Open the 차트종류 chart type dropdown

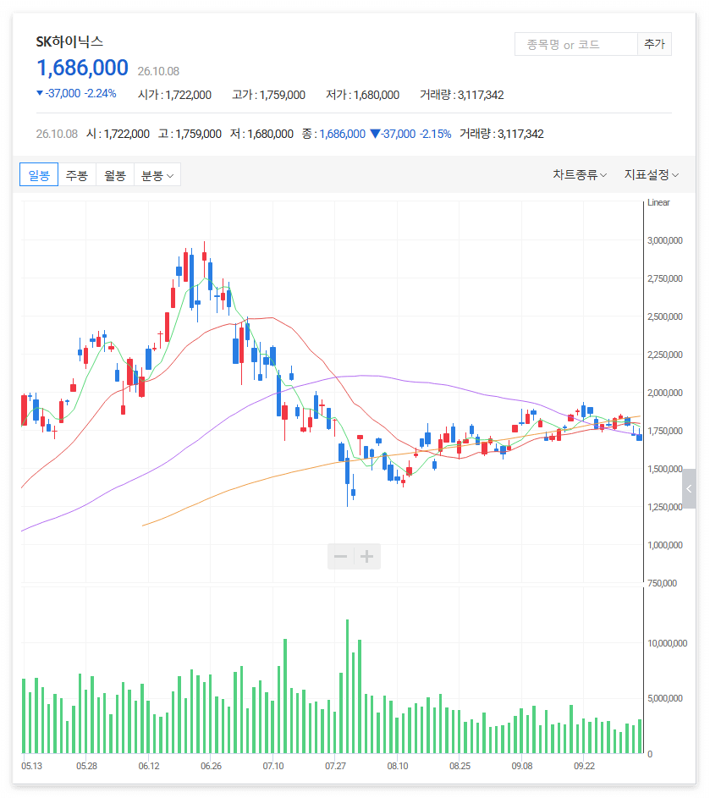(580, 175)
